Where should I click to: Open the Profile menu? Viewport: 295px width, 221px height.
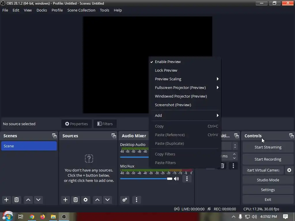57,10
